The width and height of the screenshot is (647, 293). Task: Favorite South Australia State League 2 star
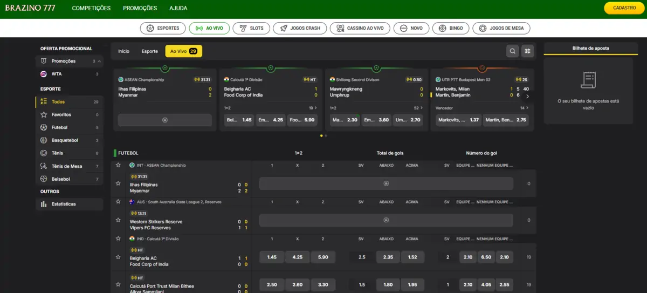pos(118,202)
